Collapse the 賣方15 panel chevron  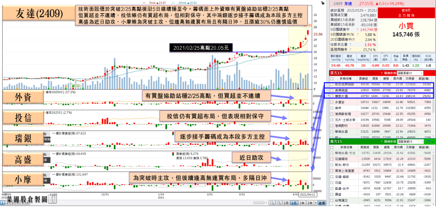point(433,142)
